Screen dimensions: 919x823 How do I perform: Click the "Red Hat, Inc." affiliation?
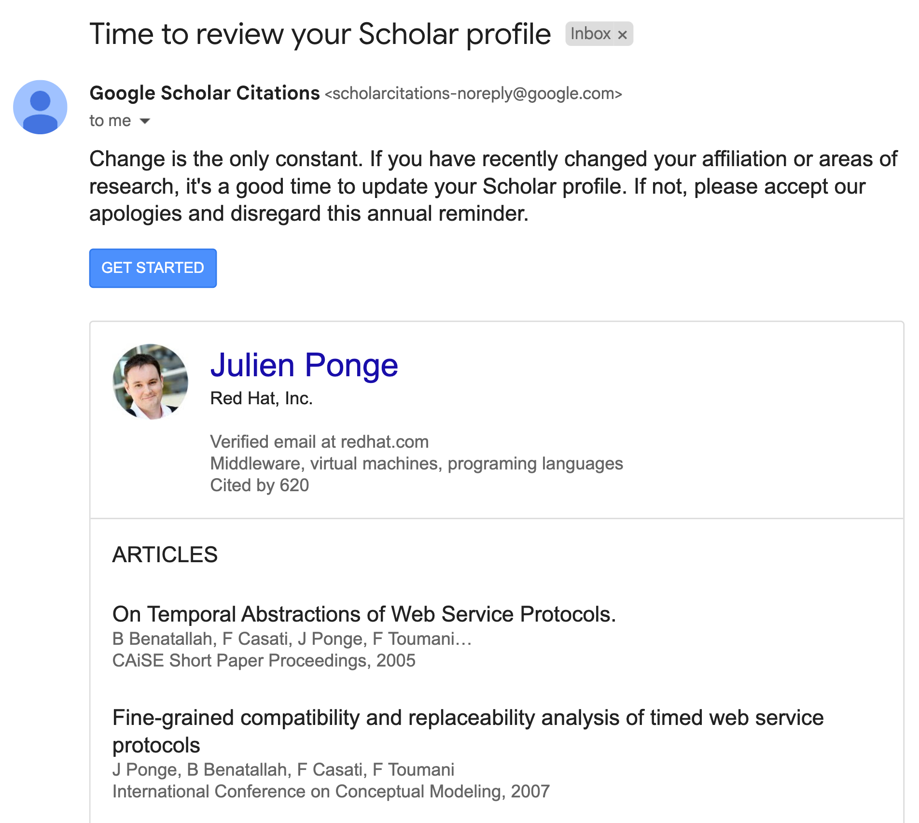click(x=262, y=398)
